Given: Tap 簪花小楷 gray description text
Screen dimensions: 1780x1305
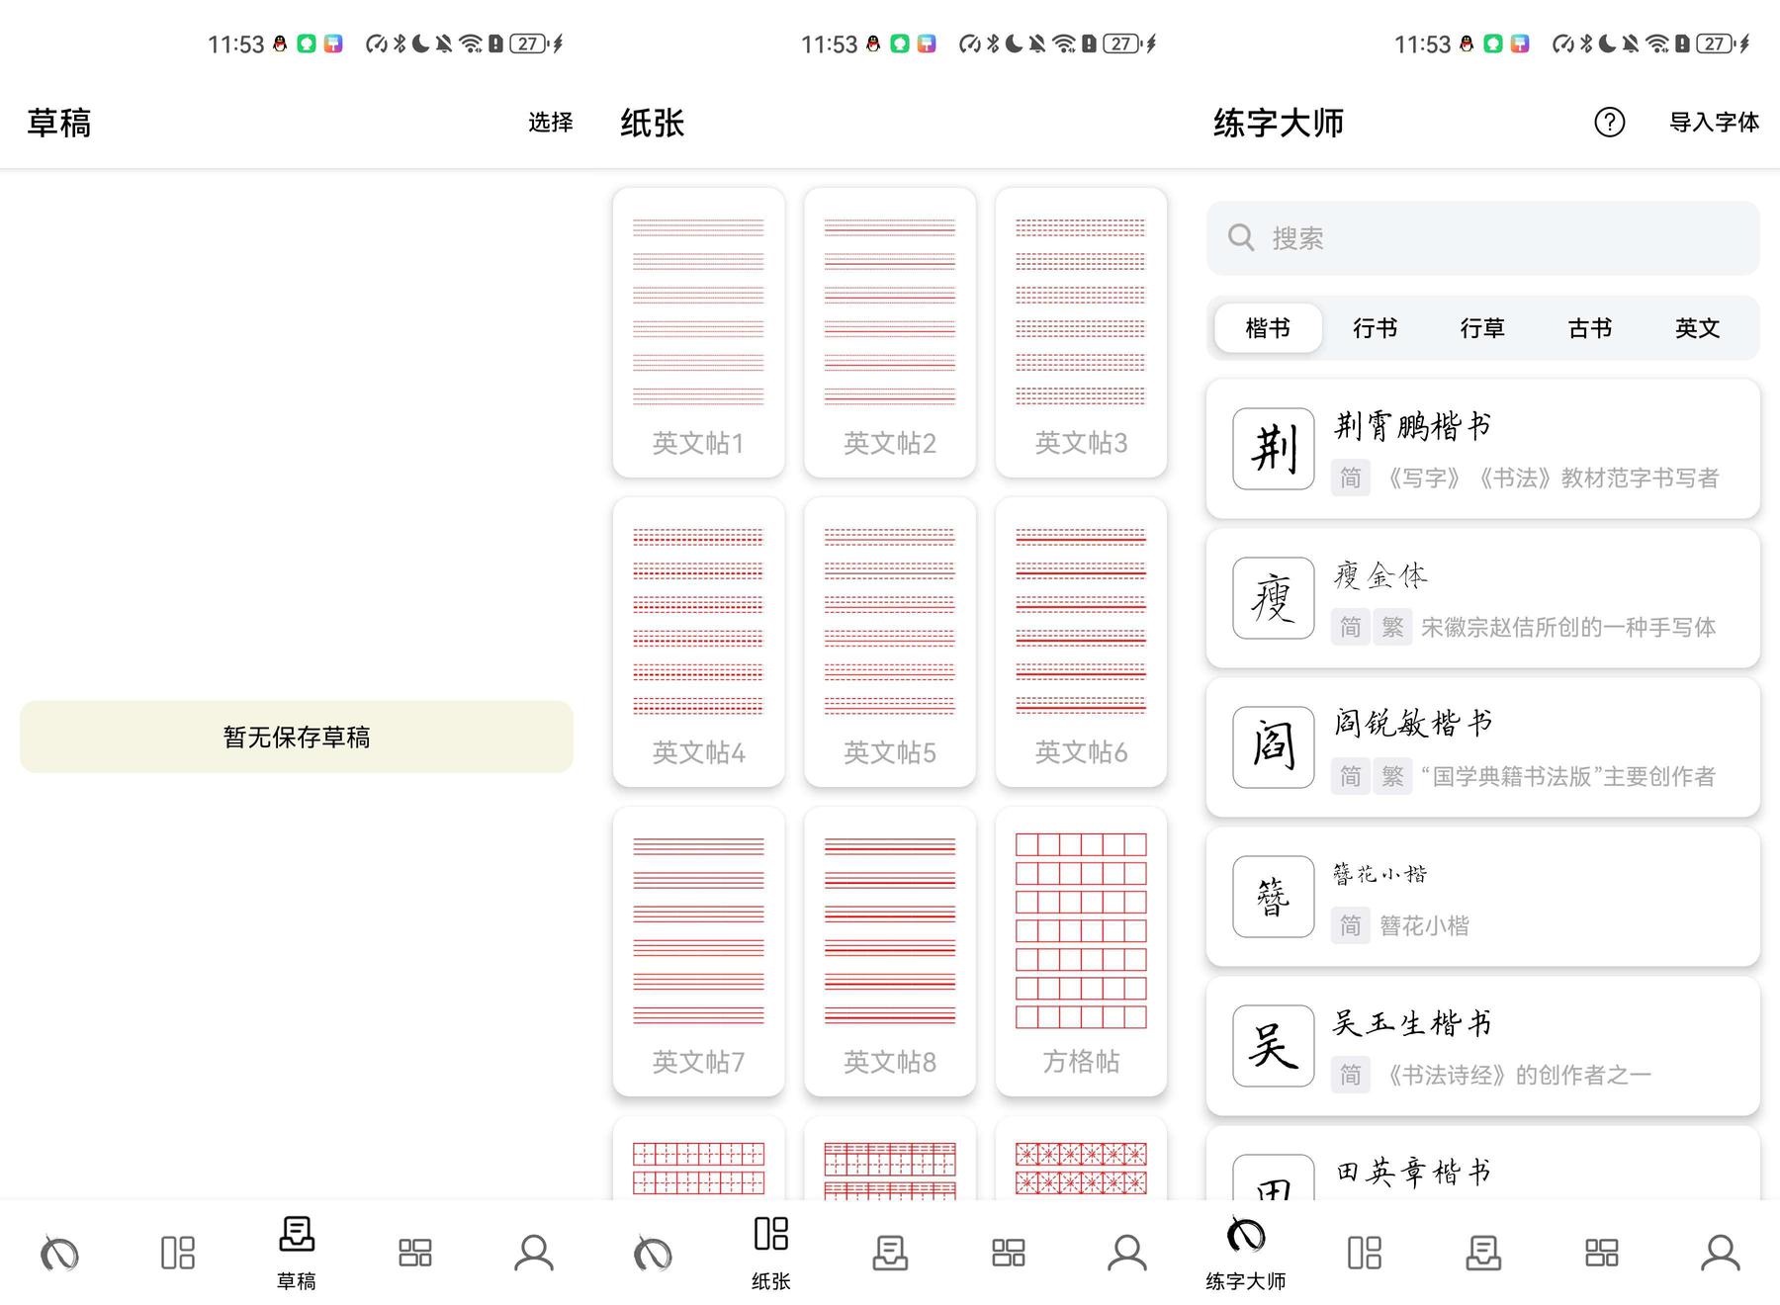Looking at the screenshot, I should (1424, 925).
